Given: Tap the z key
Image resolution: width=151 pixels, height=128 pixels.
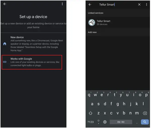Looking at the screenshot, I should click(x=98, y=113).
